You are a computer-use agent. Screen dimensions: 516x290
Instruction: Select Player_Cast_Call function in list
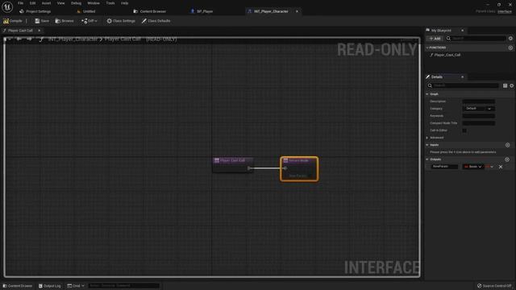click(447, 55)
